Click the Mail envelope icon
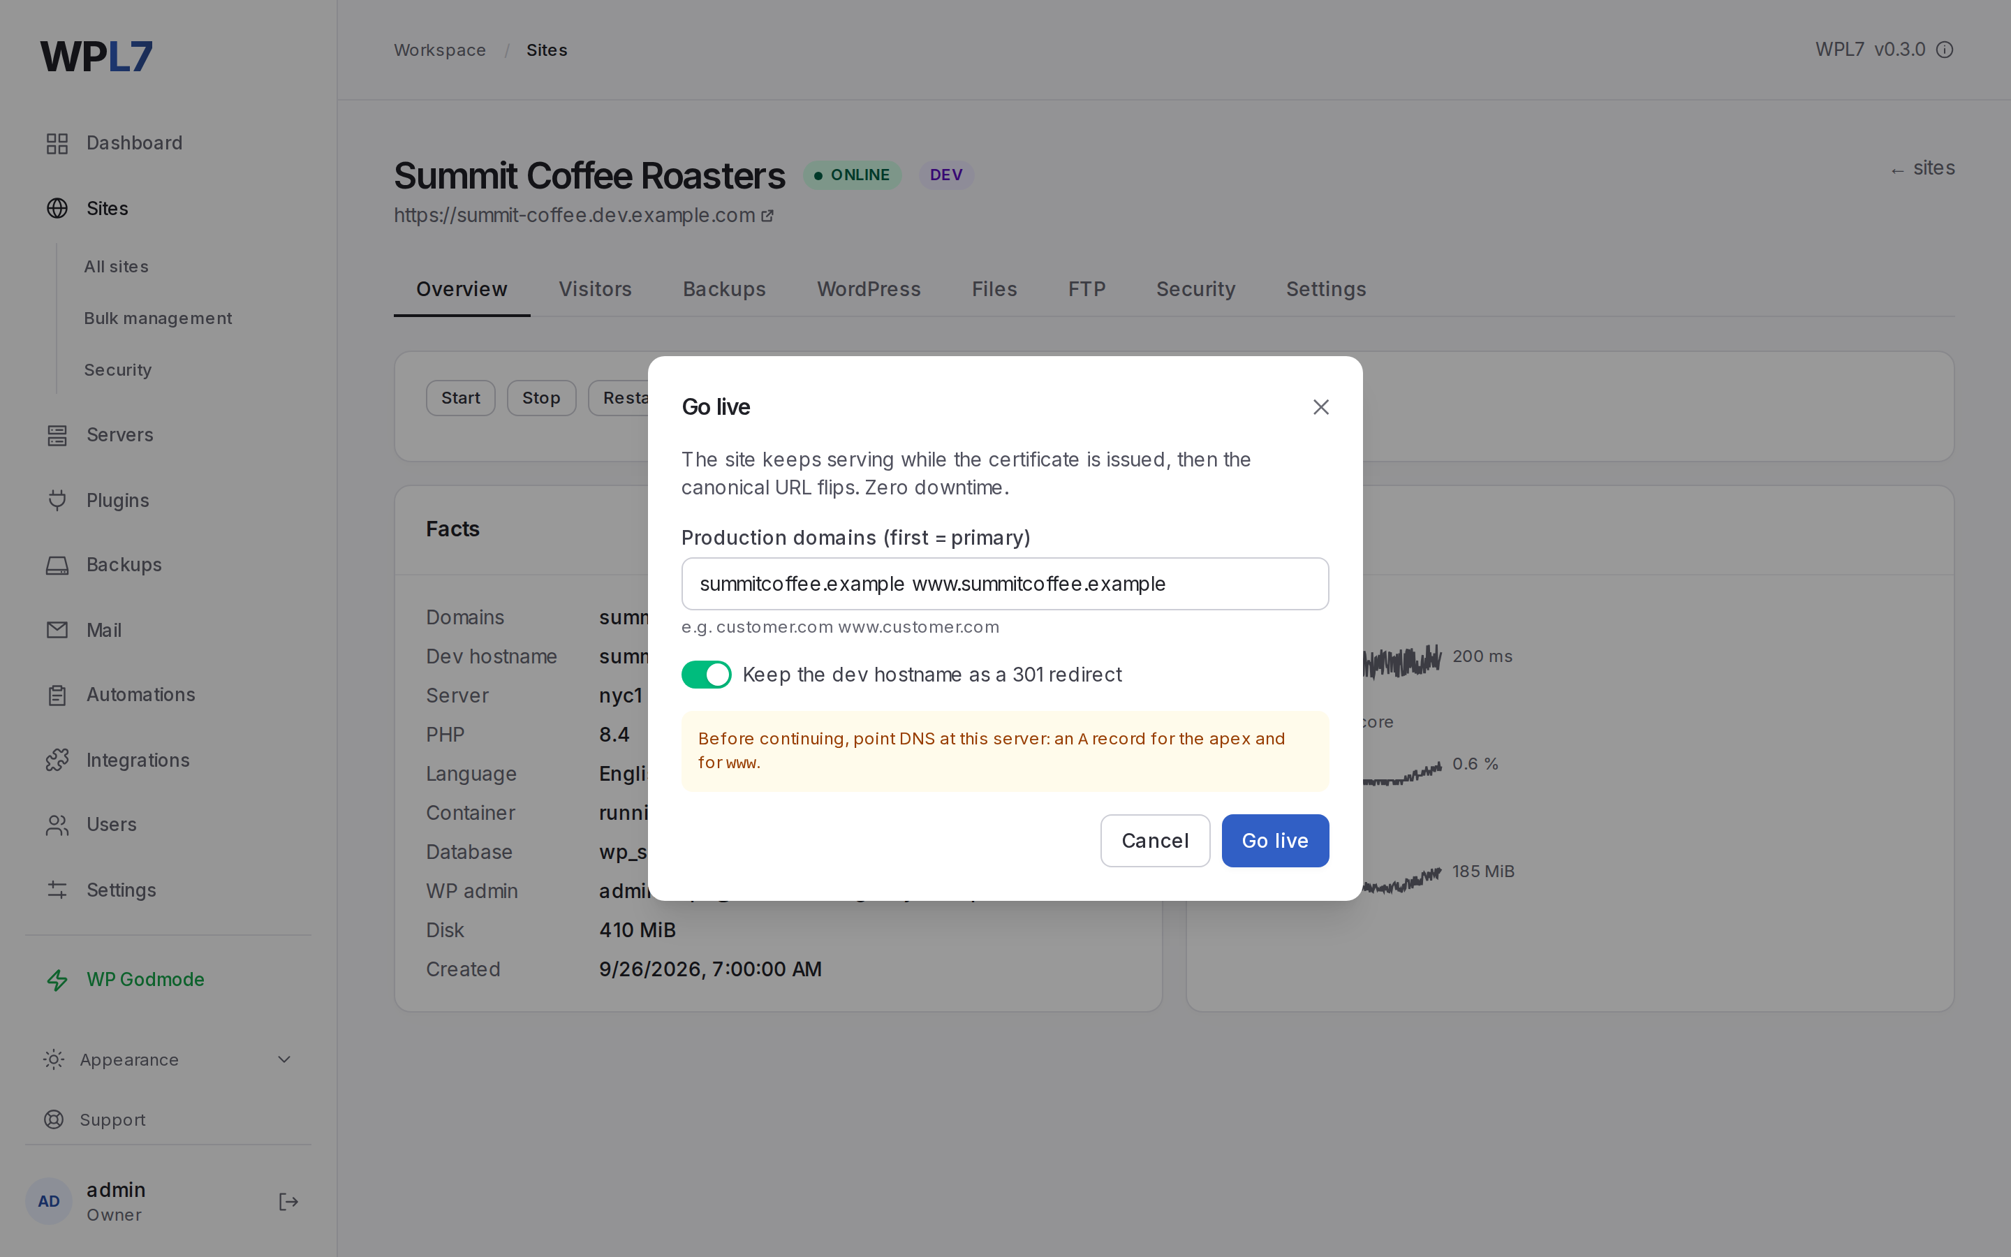The height and width of the screenshot is (1257, 2011). 57,630
